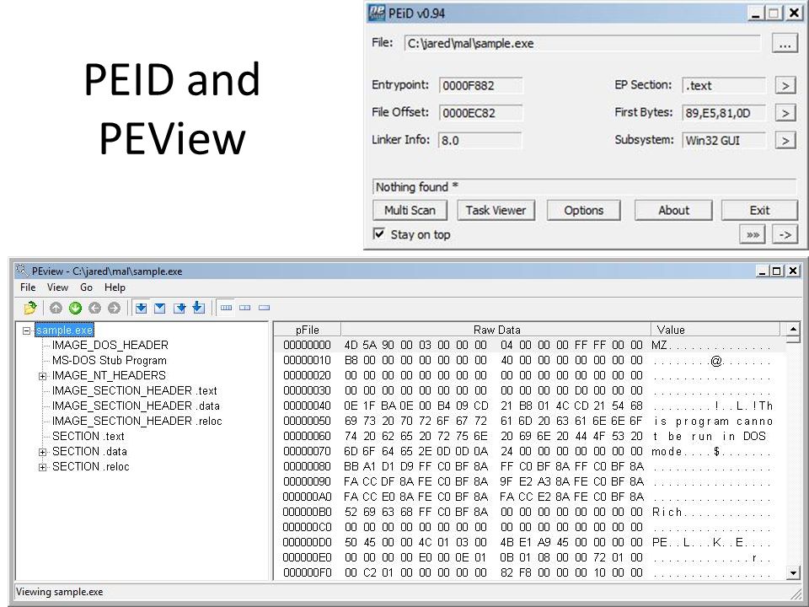Click the About button in PEiD

[x=673, y=210]
